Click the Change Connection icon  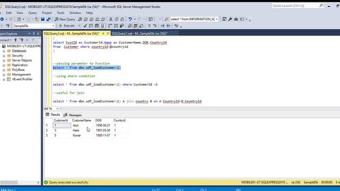[x=7, y=26]
